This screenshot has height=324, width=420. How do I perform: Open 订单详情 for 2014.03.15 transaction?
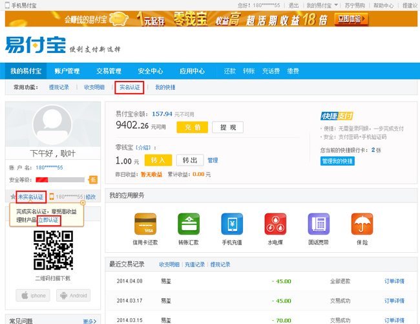(394, 320)
